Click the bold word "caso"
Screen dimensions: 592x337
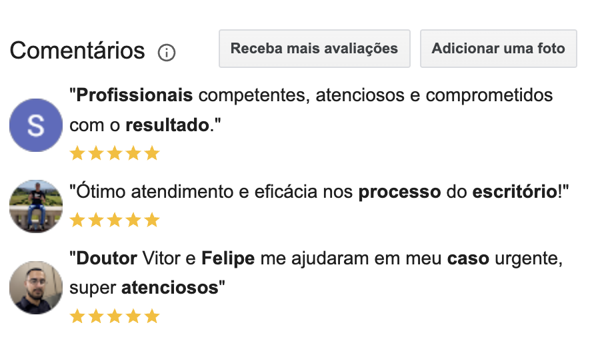pyautogui.click(x=469, y=258)
